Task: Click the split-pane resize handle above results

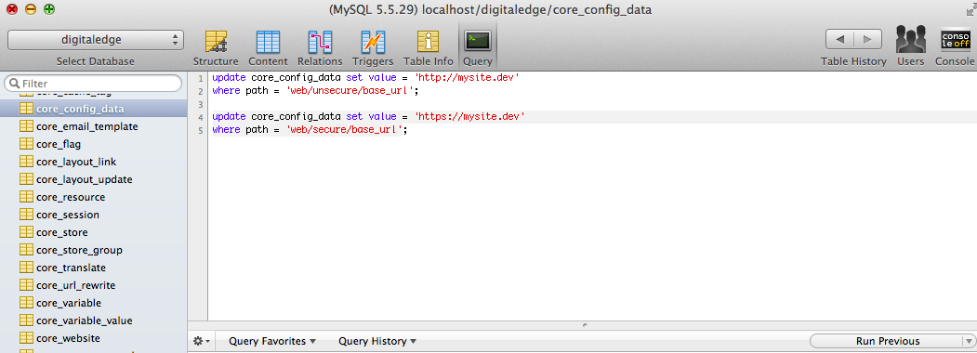Action: point(584,325)
